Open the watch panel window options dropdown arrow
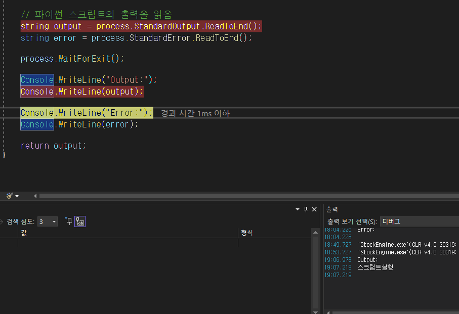Screen dimensions: 459x314 pos(298,209)
